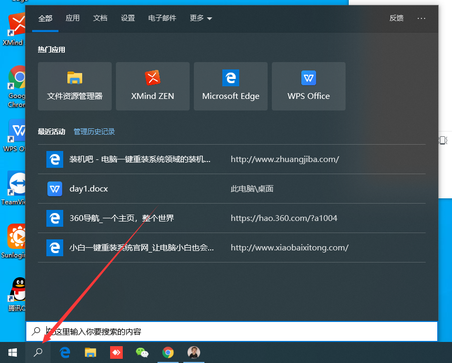Open Chrome from the taskbar
The height and width of the screenshot is (363, 452).
(x=168, y=352)
